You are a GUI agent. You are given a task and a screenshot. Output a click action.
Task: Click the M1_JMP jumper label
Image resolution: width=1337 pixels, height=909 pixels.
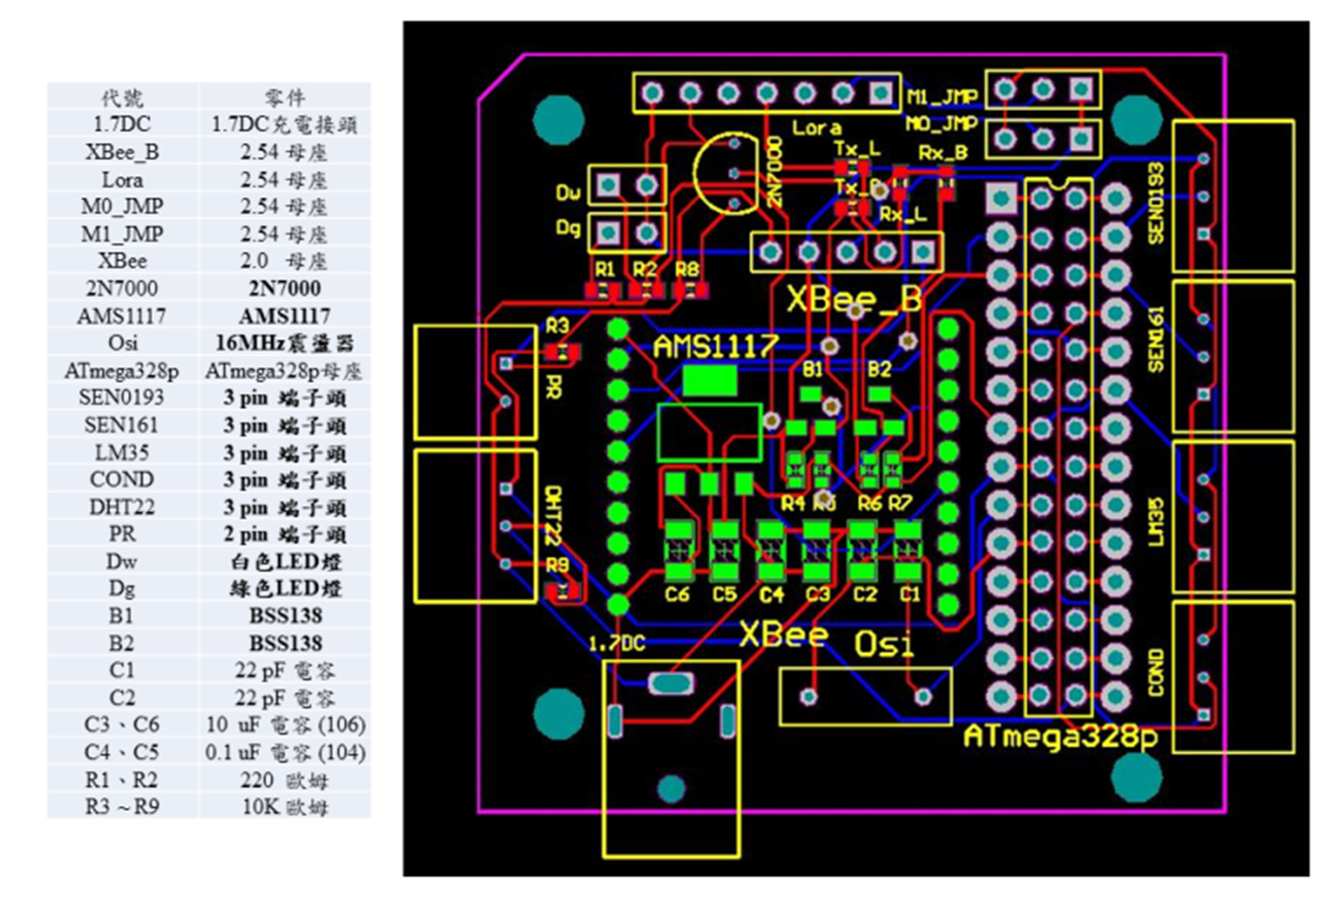click(942, 96)
